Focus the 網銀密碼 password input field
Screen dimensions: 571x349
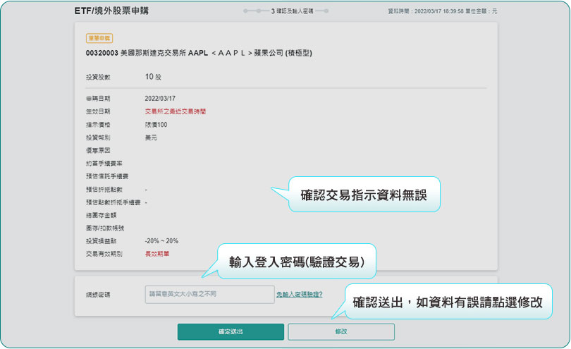coord(209,294)
